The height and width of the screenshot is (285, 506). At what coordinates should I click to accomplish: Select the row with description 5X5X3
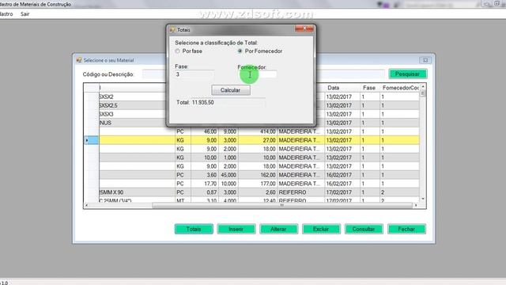(x=251, y=114)
